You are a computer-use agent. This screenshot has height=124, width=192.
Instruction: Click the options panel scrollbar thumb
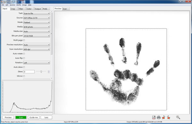[x=52, y=33]
